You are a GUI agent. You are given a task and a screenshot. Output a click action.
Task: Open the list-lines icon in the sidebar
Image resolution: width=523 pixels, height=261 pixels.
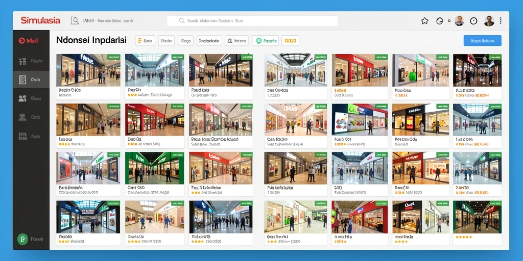click(x=22, y=136)
